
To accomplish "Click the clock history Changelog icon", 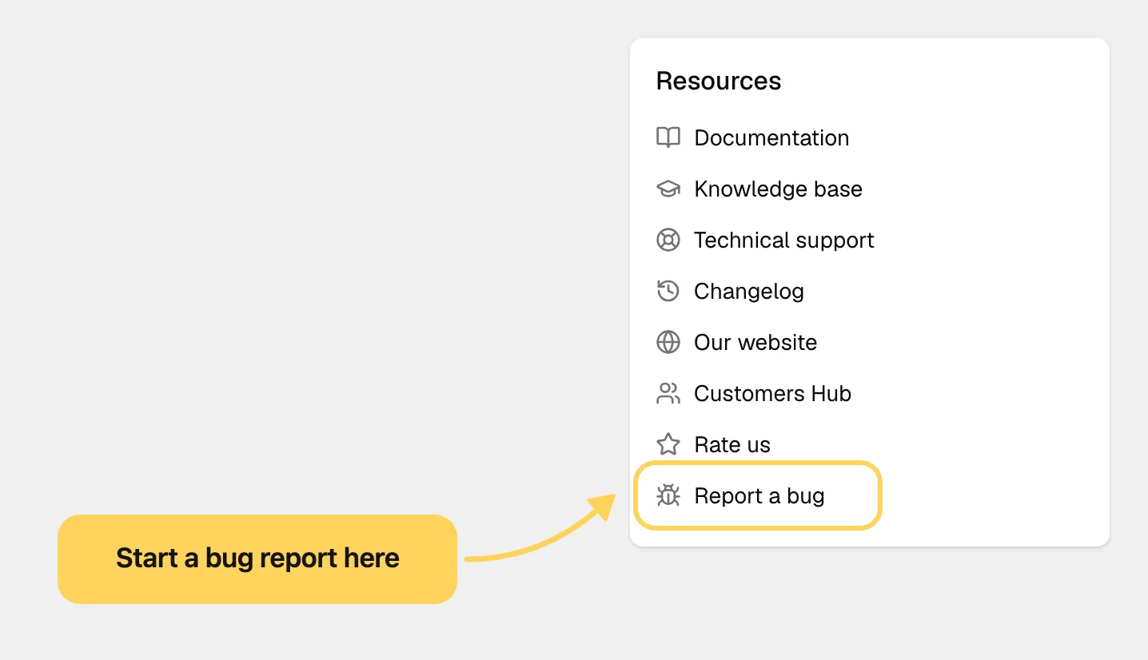I will (x=668, y=291).
